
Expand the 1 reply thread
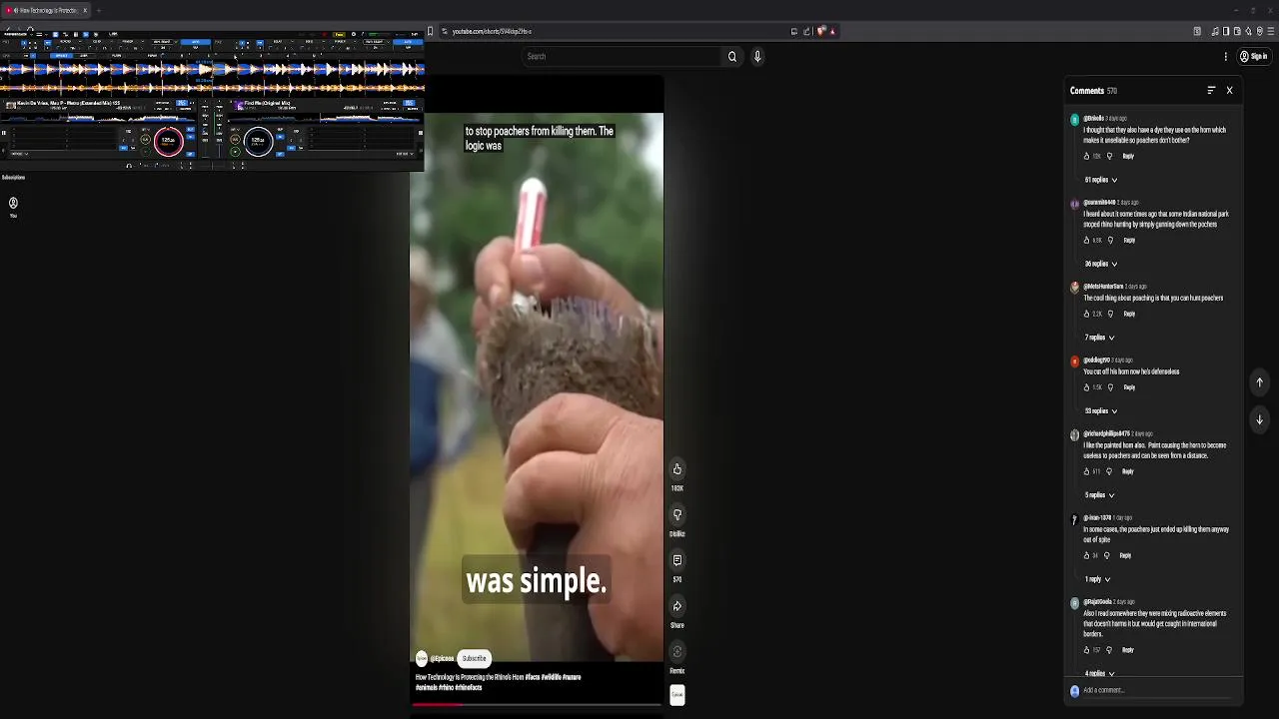(1097, 579)
